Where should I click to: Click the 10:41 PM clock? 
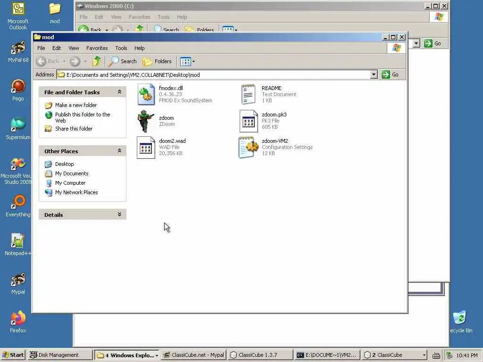pos(467,355)
